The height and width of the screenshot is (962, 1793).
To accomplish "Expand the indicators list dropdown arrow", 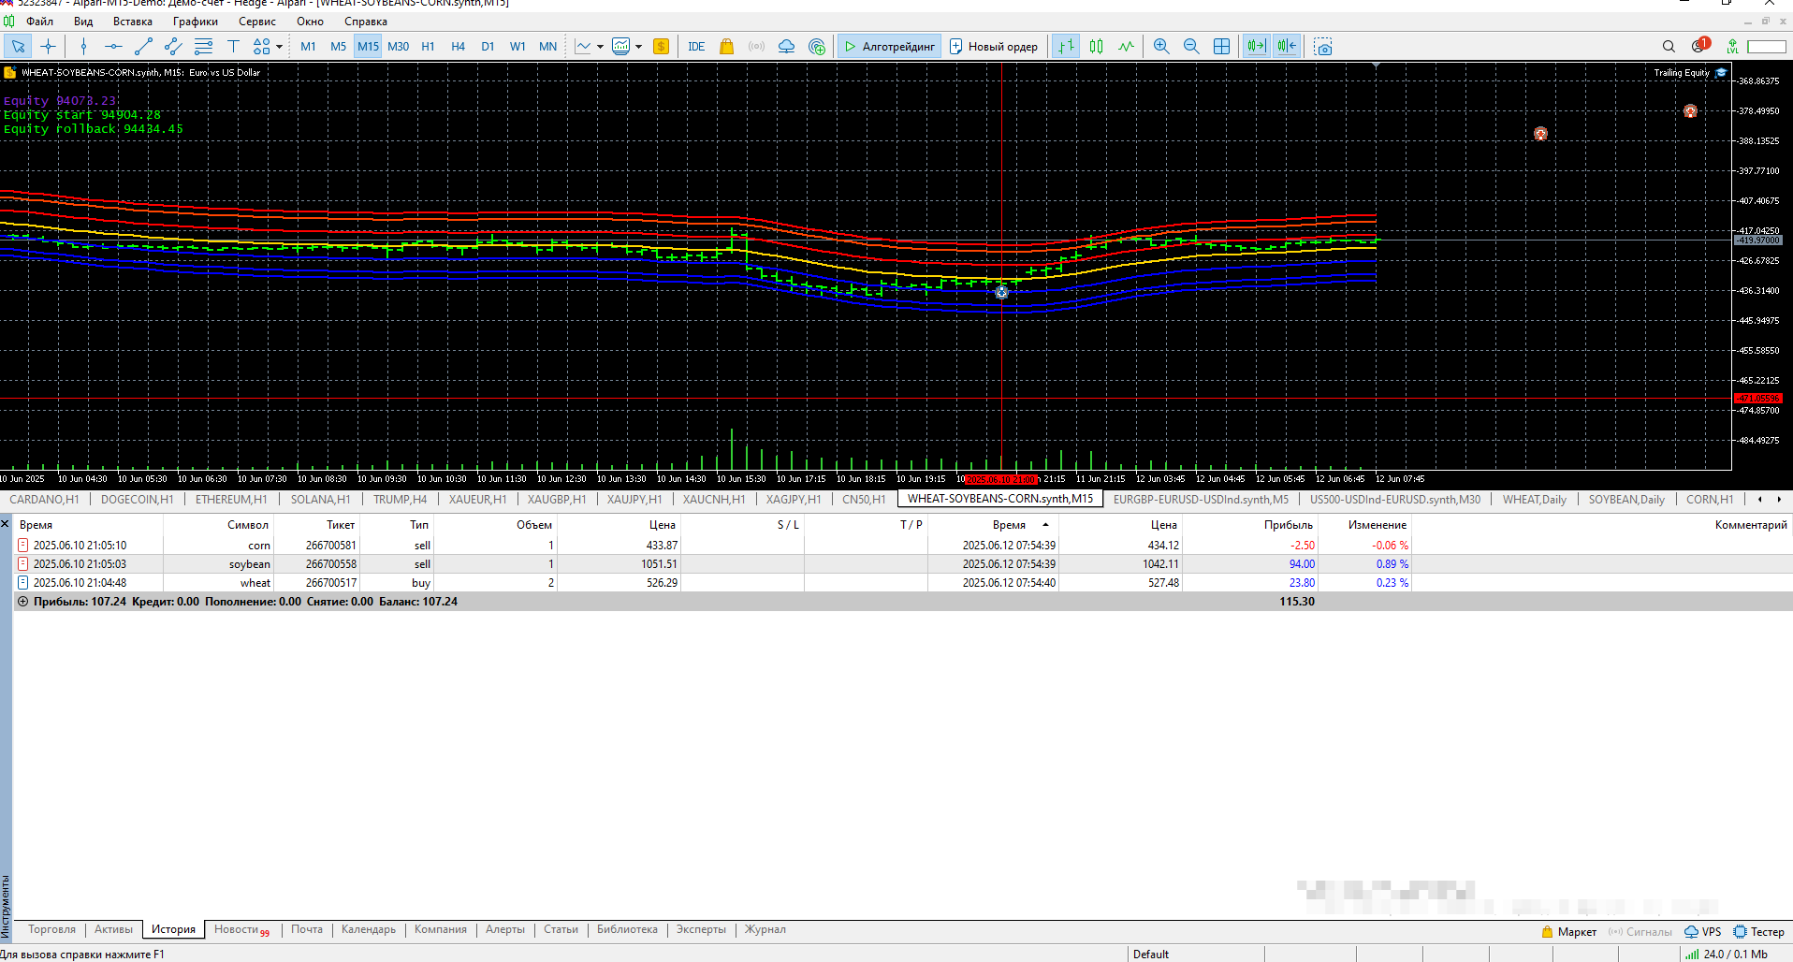I will [600, 47].
